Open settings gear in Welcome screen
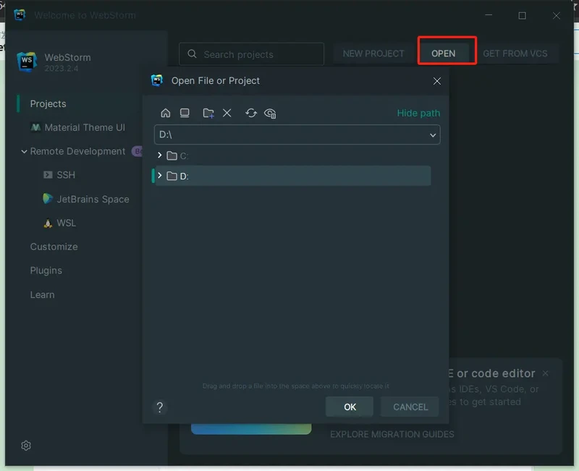This screenshot has width=579, height=471. pyautogui.click(x=26, y=446)
